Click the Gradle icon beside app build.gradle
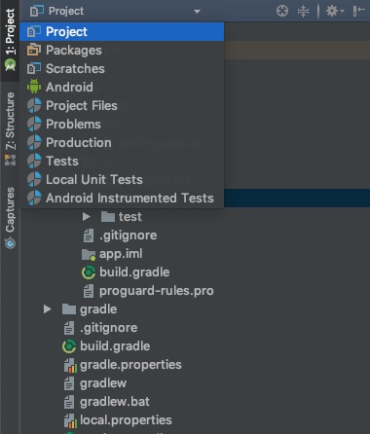This screenshot has width=370, height=434. click(x=89, y=272)
